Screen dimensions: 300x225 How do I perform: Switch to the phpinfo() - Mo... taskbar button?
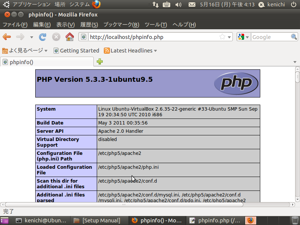[157, 220]
